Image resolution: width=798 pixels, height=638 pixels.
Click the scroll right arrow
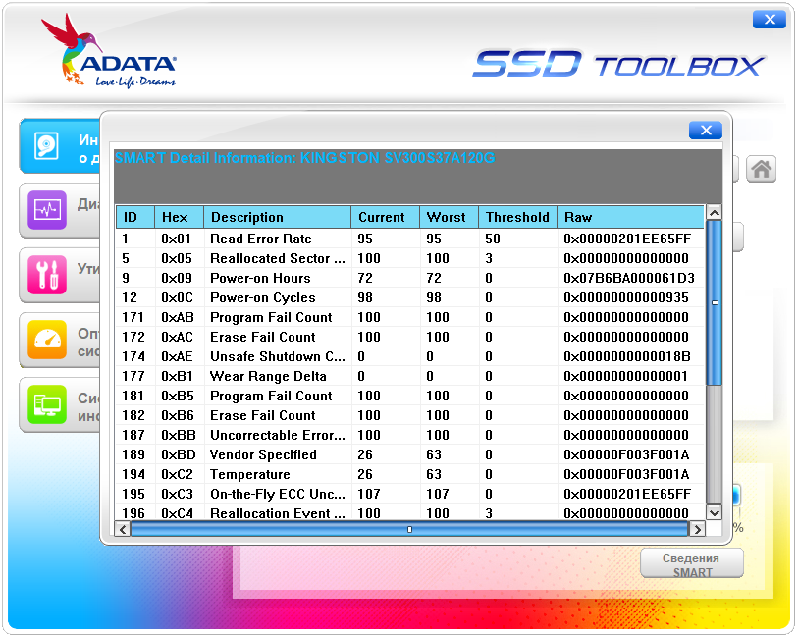point(697,530)
